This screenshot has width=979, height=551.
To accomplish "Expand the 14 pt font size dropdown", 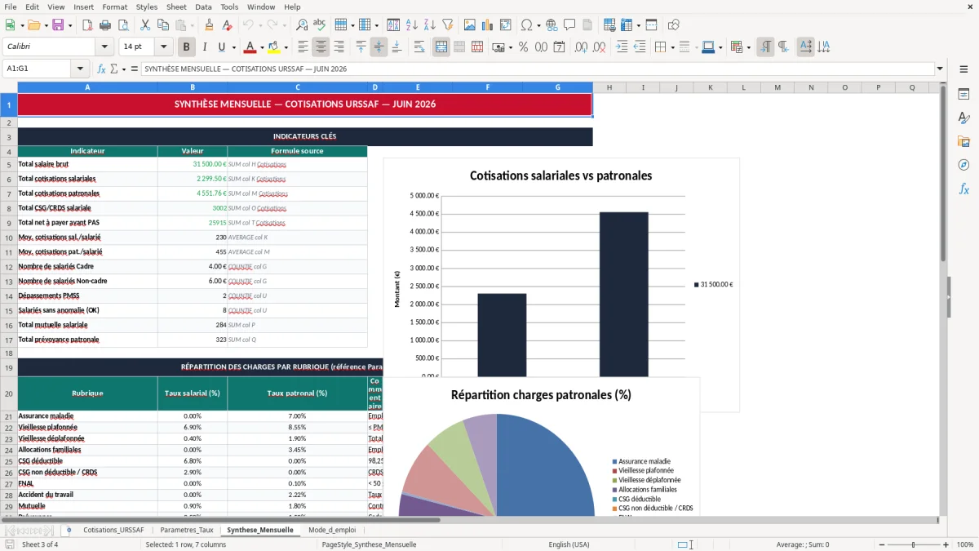I will click(164, 47).
